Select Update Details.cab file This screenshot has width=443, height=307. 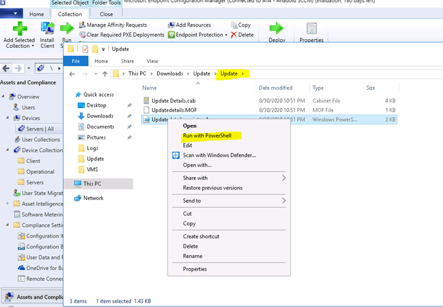click(174, 101)
